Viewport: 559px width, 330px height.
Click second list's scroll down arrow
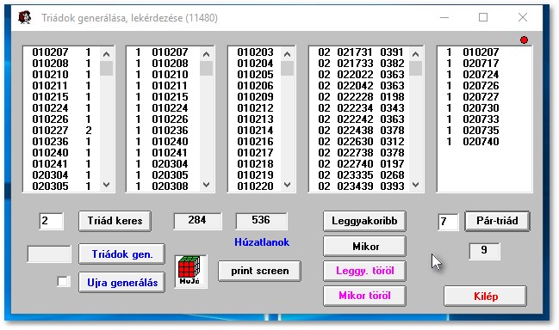[206, 185]
